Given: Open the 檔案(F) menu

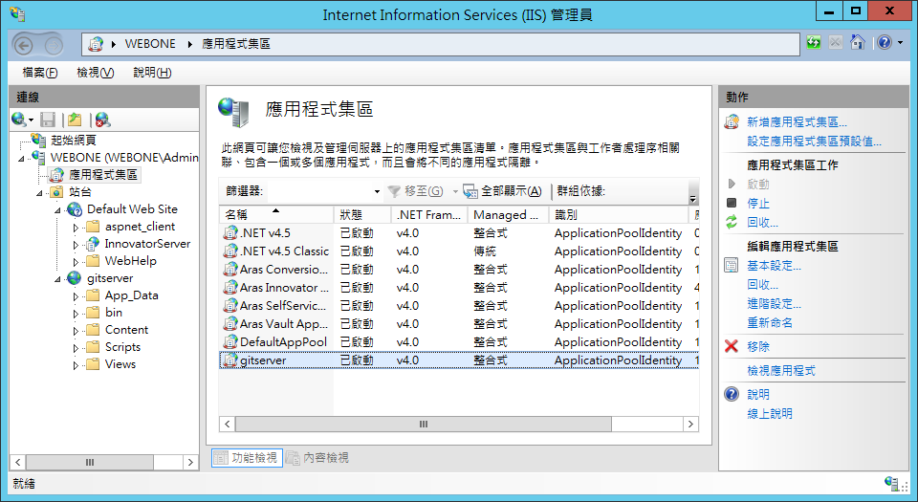Looking at the screenshot, I should click(40, 73).
